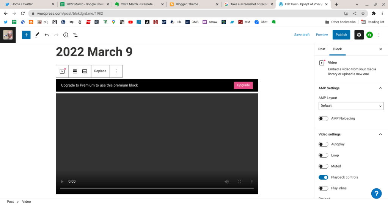388x205 pixels.
Task: Enable the Autoplay toggle
Action: (323, 144)
